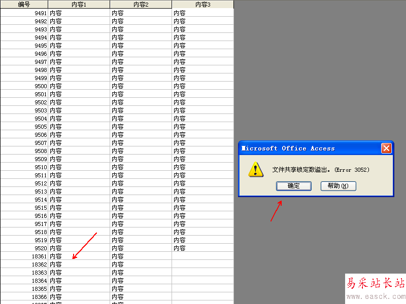Click the cell with number 9507
The image size is (406, 304).
pos(24,143)
